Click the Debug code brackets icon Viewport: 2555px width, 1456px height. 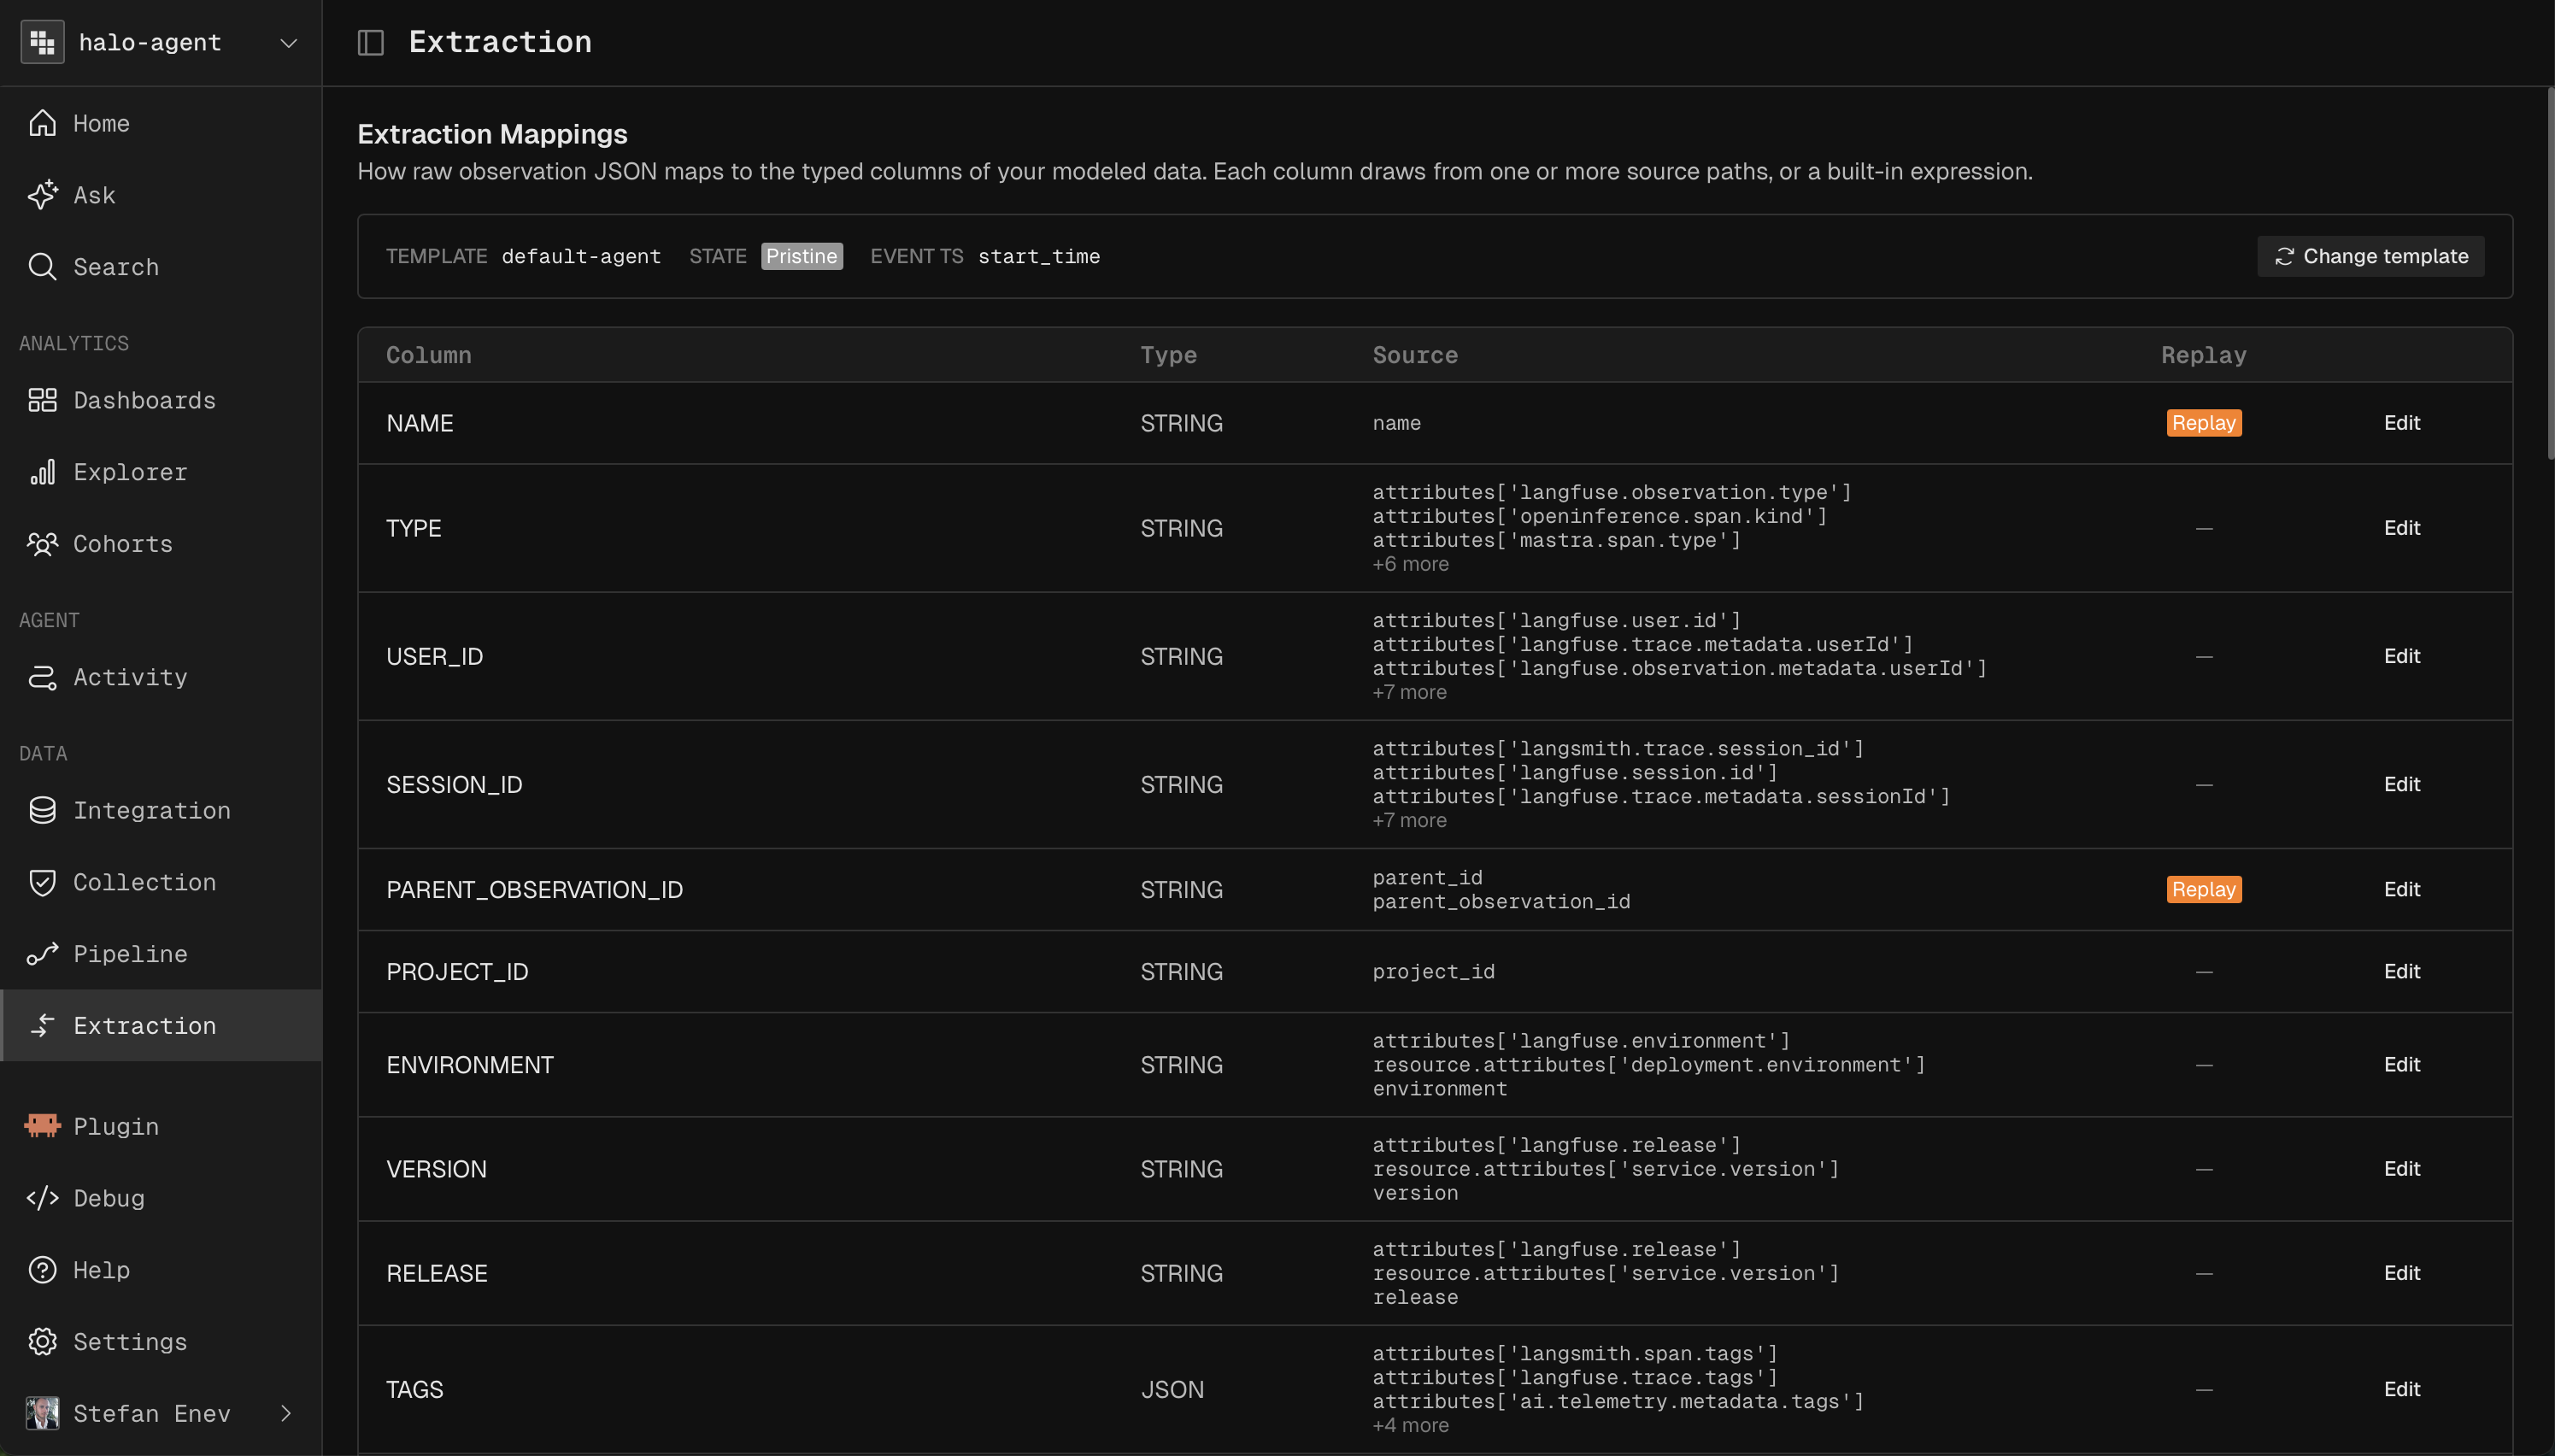point(42,1198)
